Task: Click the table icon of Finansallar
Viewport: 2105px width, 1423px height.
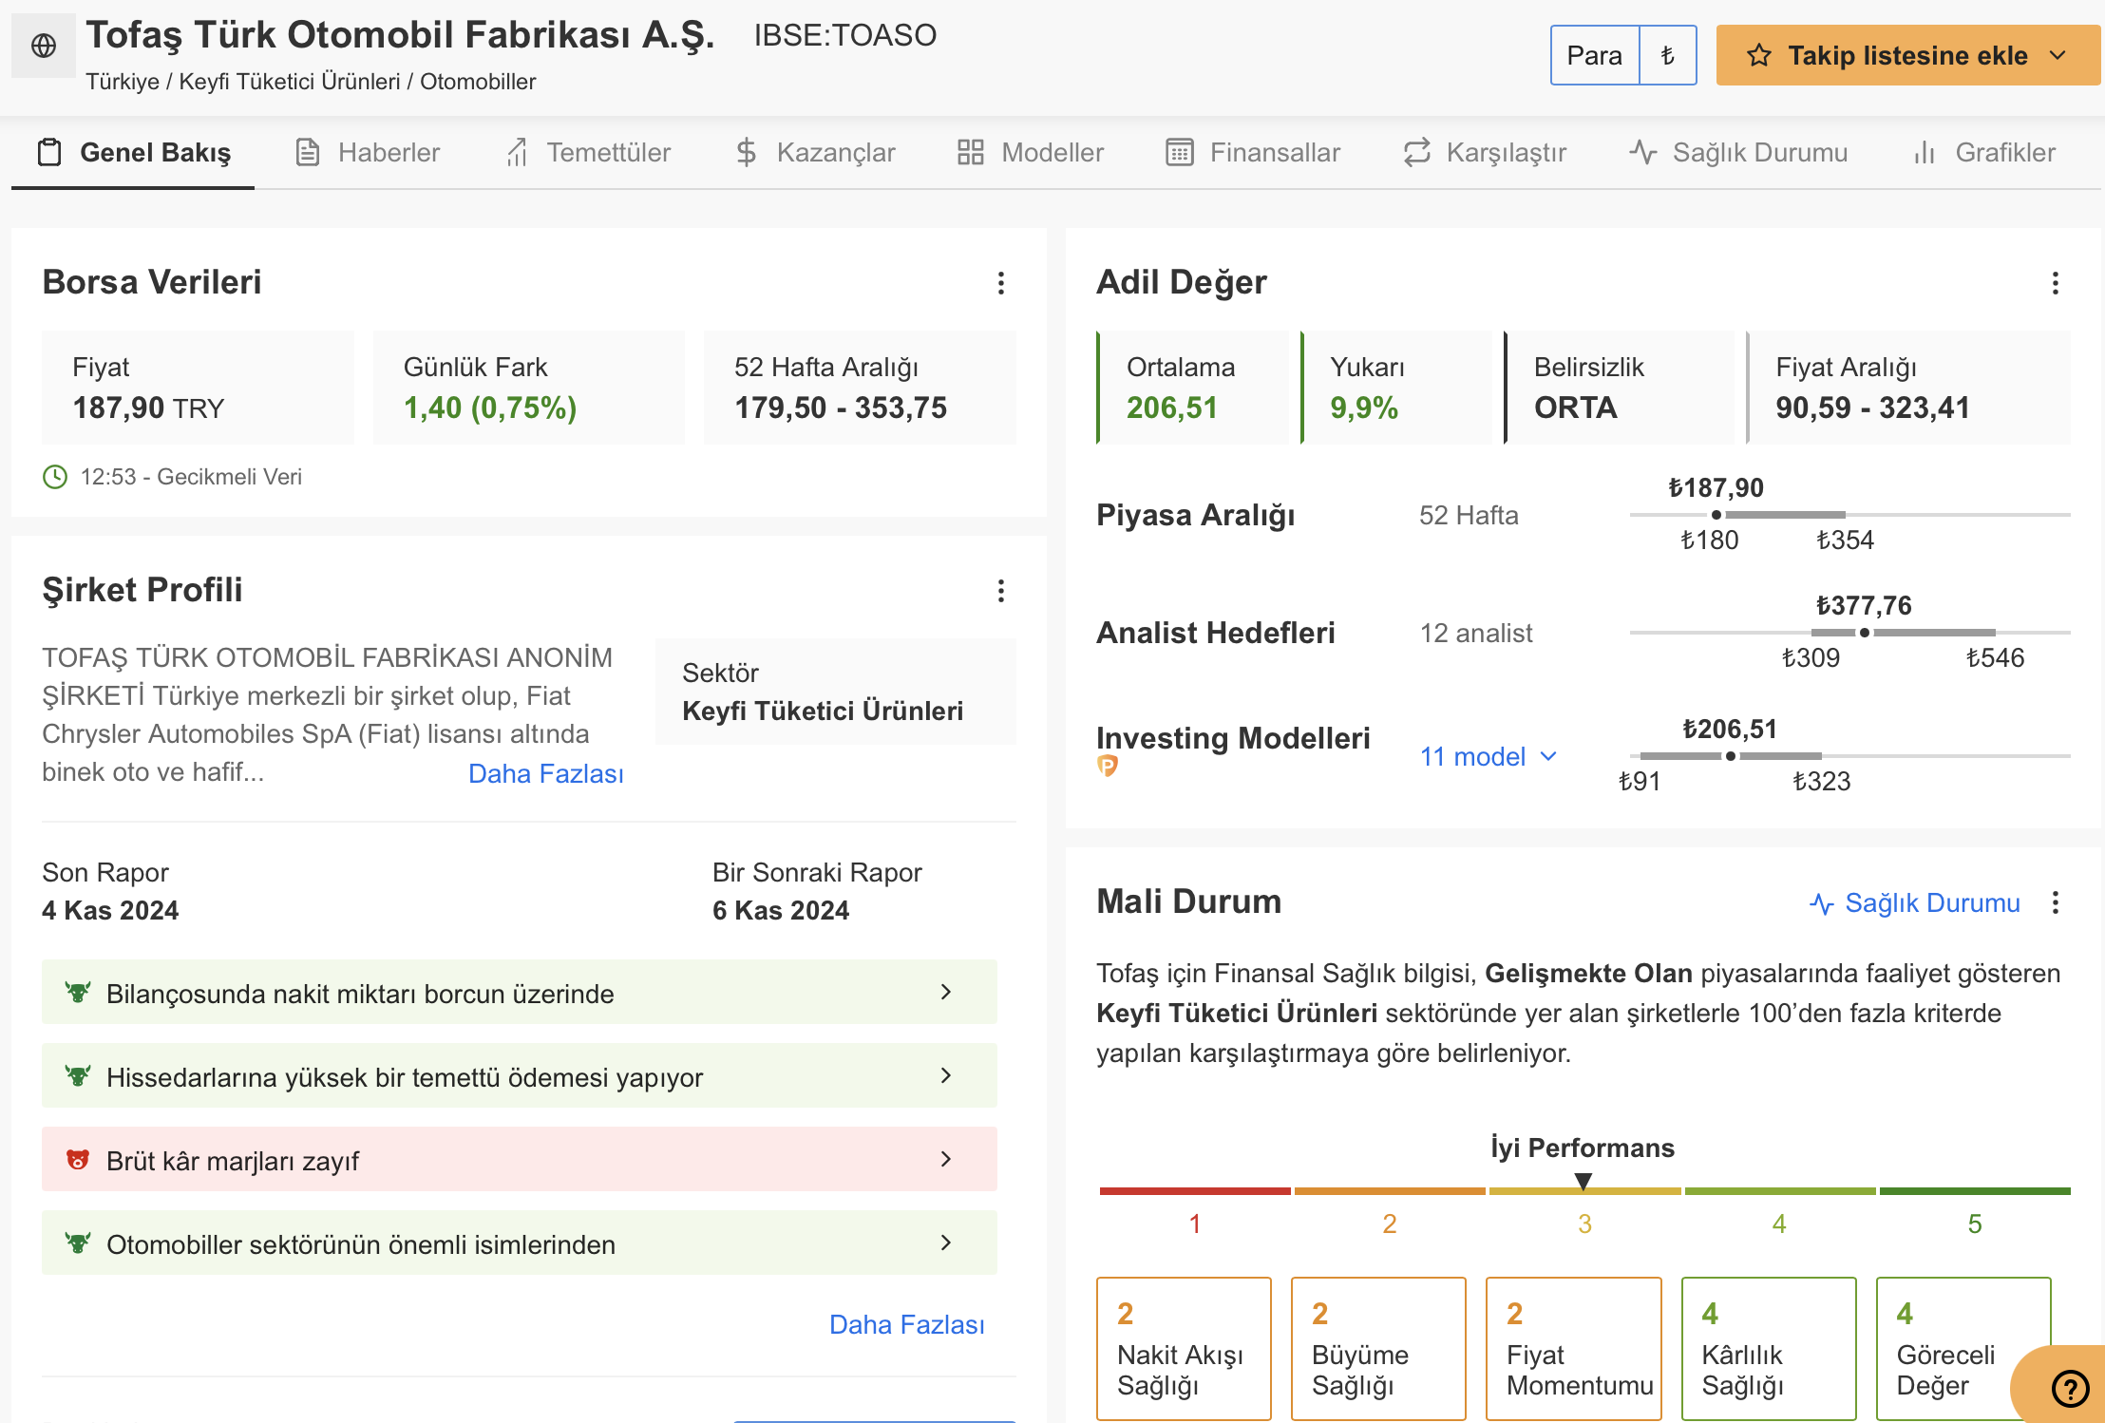Action: click(1179, 152)
